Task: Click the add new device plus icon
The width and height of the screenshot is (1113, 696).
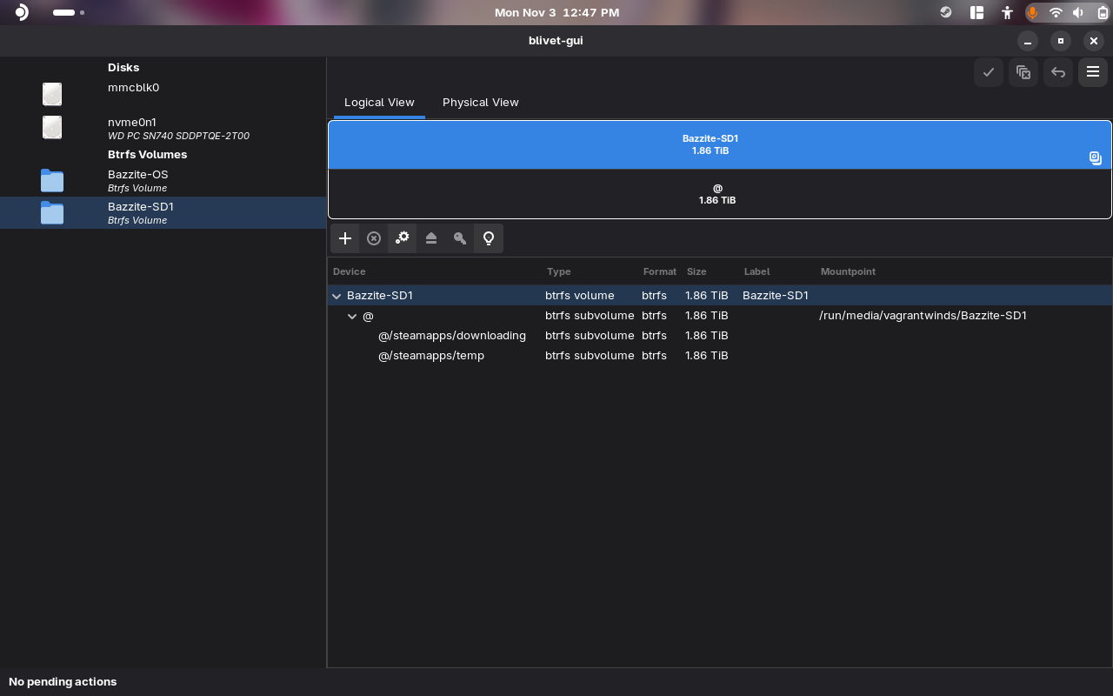Action: tap(345, 238)
